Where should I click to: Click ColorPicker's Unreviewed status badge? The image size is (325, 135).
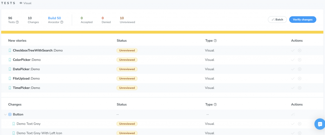click(x=127, y=60)
